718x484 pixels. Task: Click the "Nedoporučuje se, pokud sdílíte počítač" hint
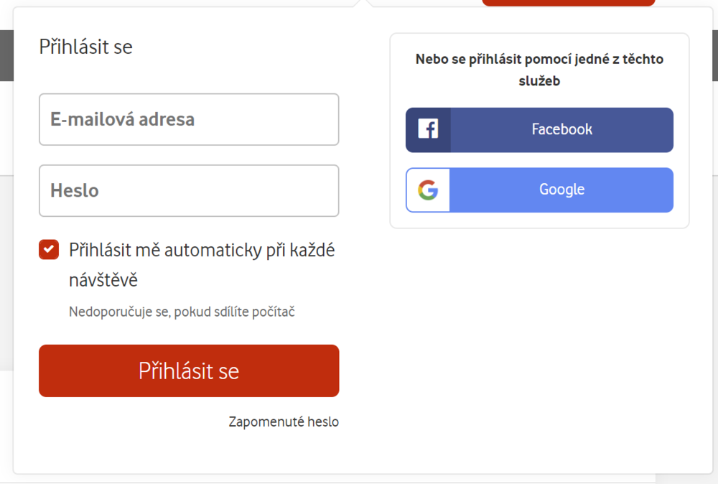pos(182,312)
